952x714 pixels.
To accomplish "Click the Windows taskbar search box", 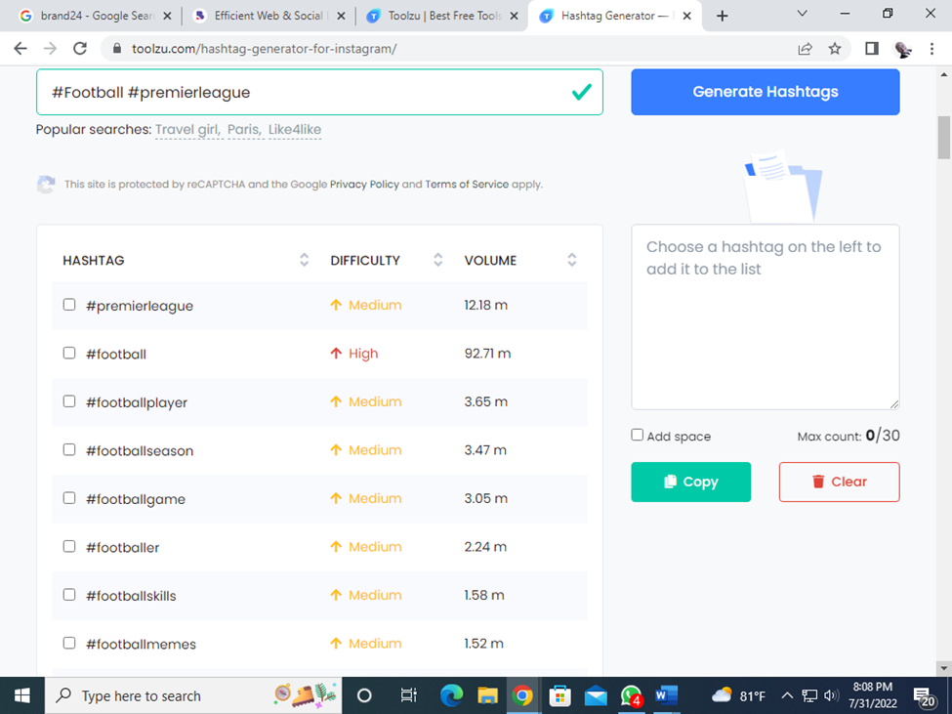I will coord(193,695).
